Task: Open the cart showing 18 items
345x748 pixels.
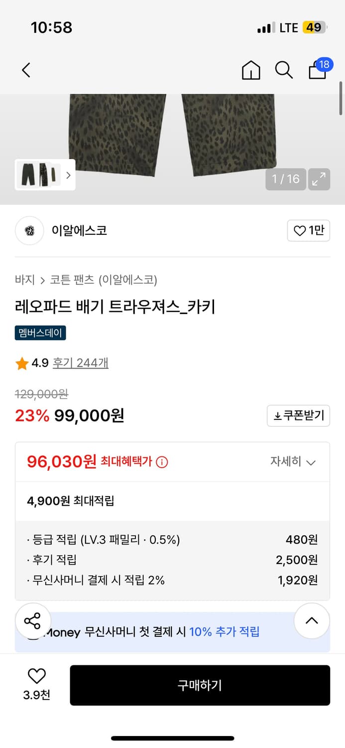Action: pos(317,70)
